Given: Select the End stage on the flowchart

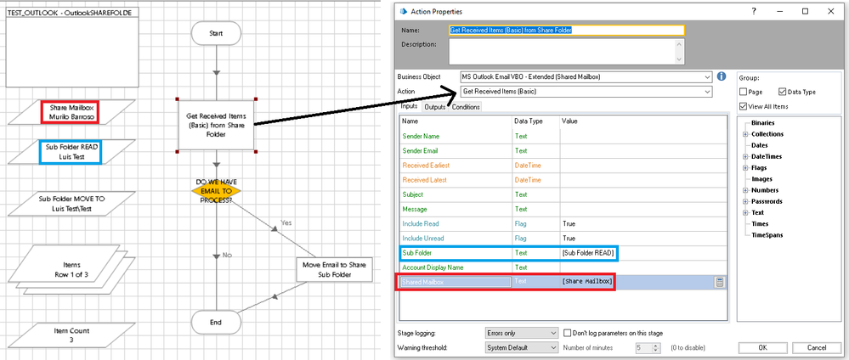Looking at the screenshot, I should tap(215, 321).
